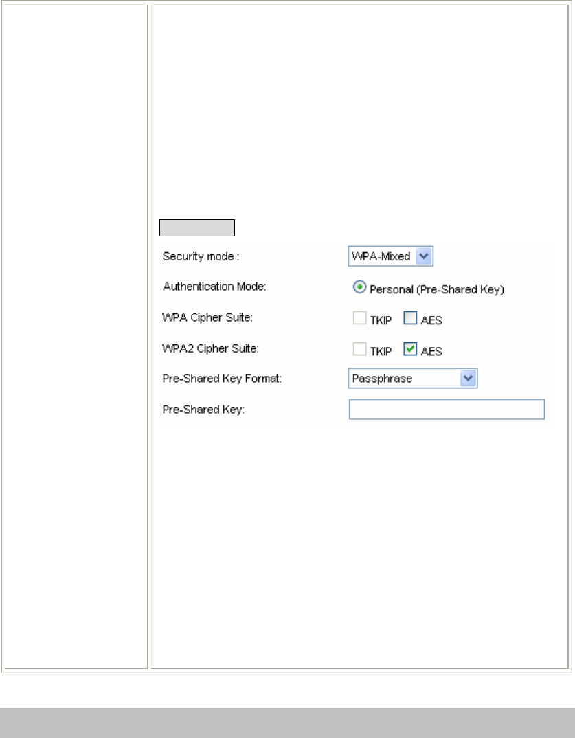This screenshot has height=738, width=575.
Task: Click the blank gray button above Security mode
Action: [197, 228]
